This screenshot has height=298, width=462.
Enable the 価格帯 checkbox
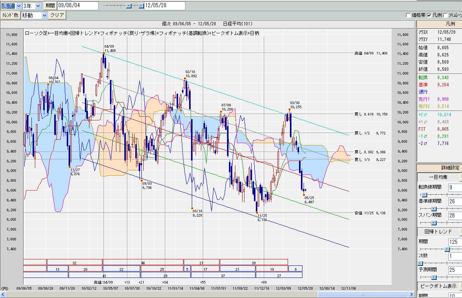pyautogui.click(x=408, y=16)
